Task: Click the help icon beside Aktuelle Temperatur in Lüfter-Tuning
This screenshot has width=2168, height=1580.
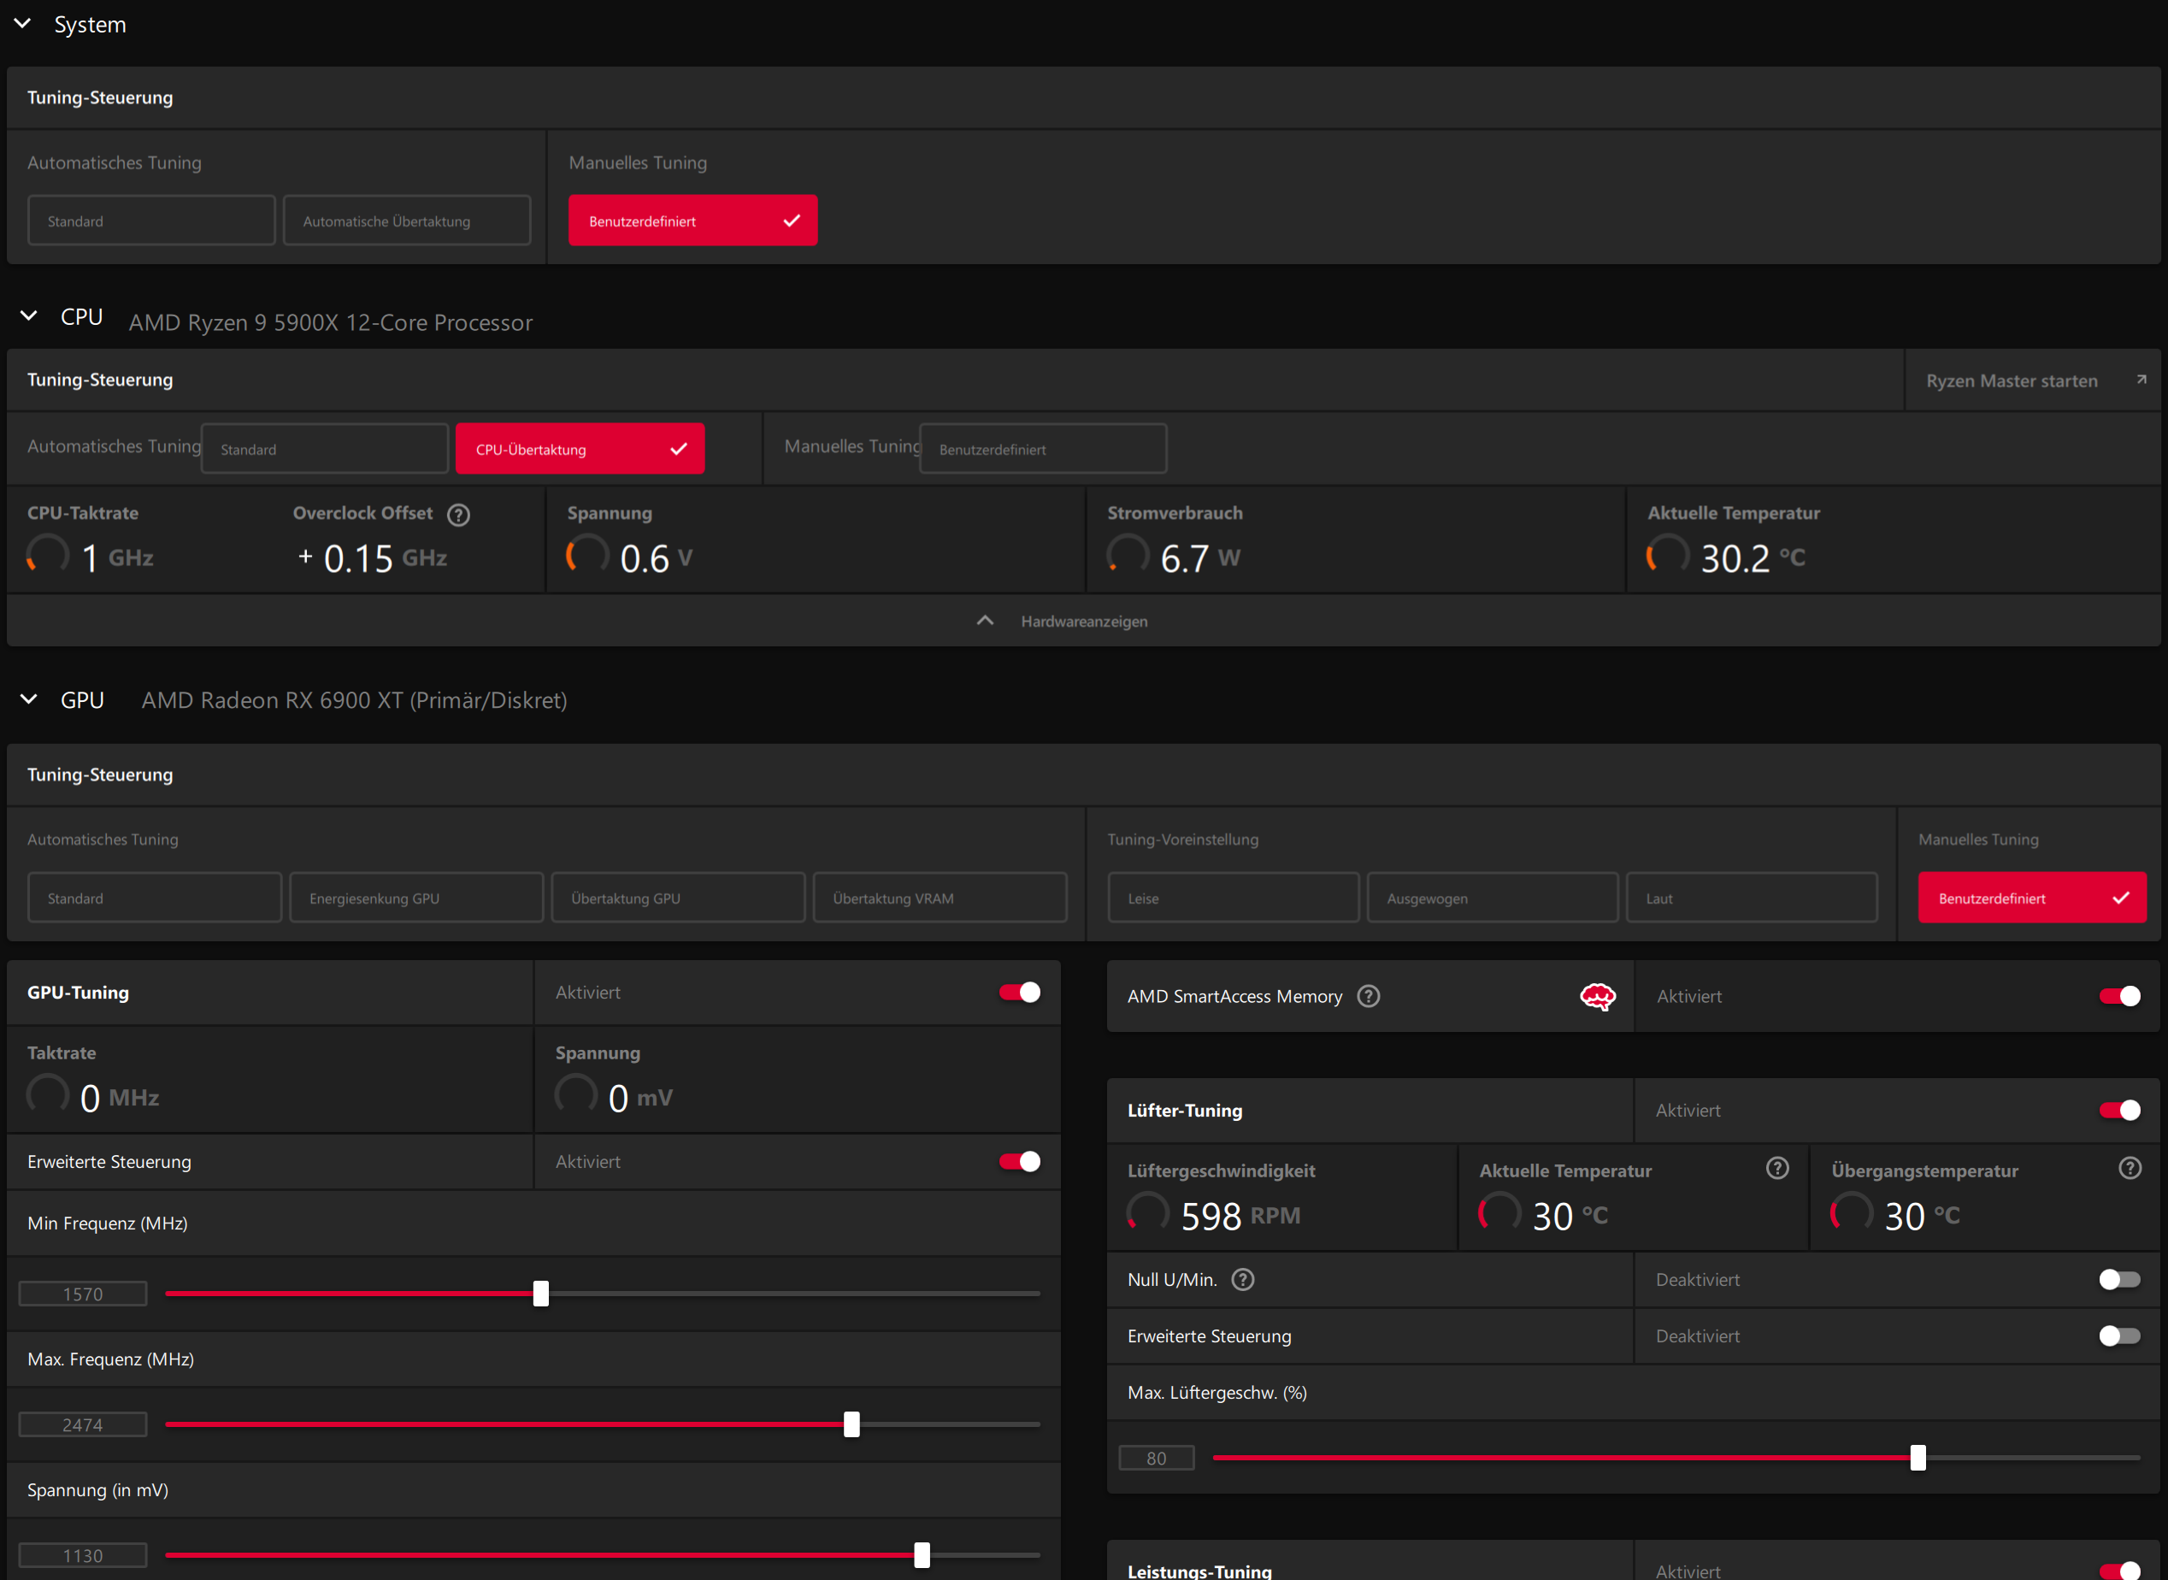Action: tap(1776, 1168)
